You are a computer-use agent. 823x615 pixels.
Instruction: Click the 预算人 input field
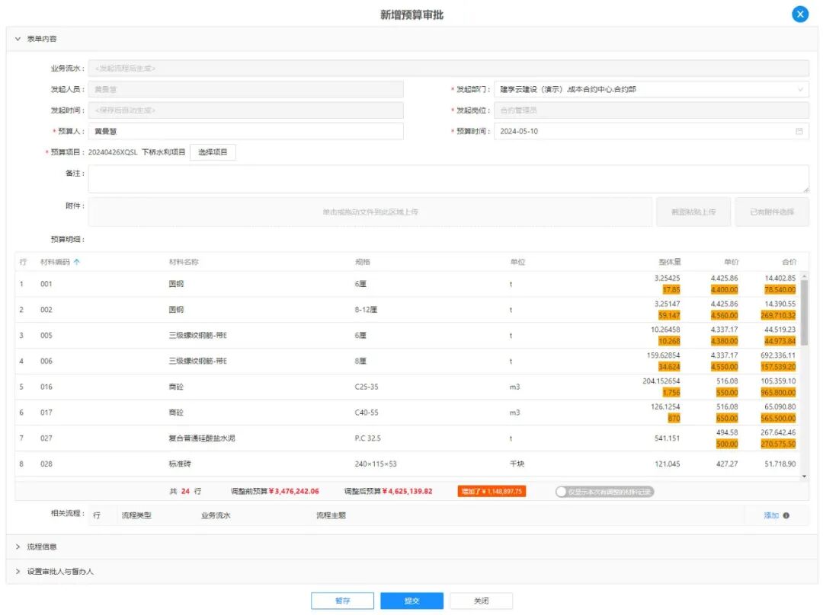[245, 132]
